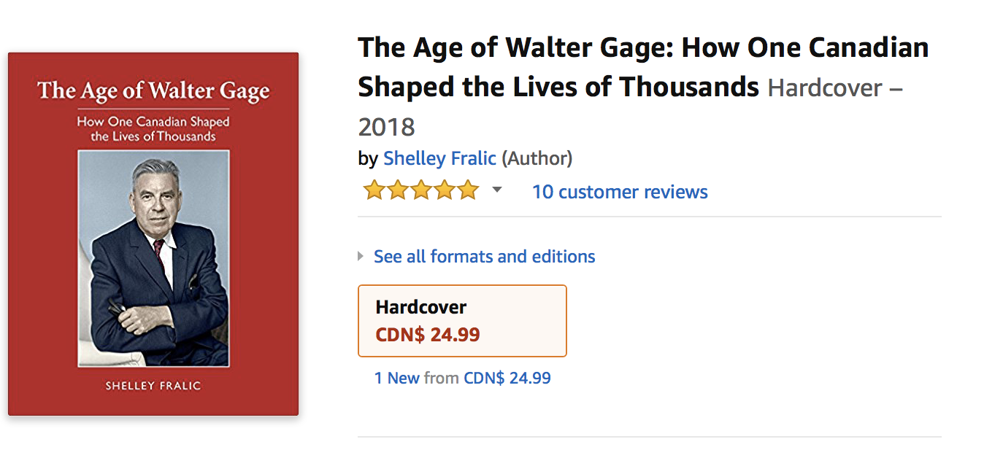Image resolution: width=1003 pixels, height=458 pixels.
Task: Expand See all formats and editions
Action: [484, 256]
